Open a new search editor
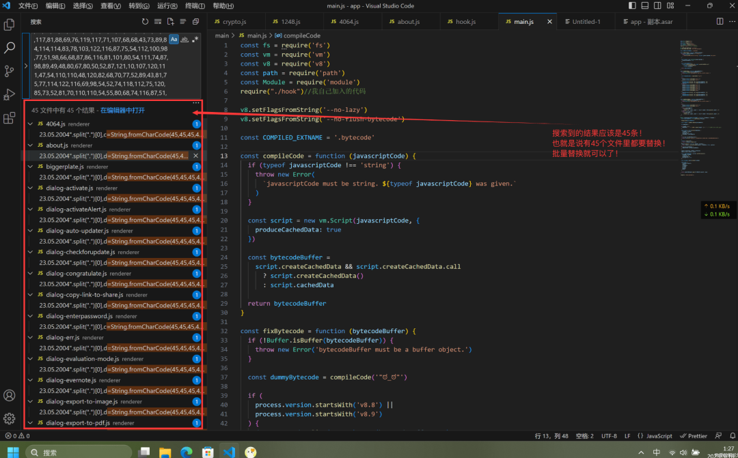Image resolution: width=738 pixels, height=458 pixels. (x=170, y=22)
